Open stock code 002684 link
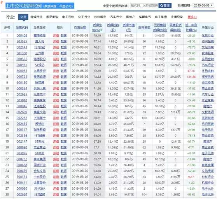The width and height of the screenshot is (217, 199). pyautogui.click(x=22, y=194)
